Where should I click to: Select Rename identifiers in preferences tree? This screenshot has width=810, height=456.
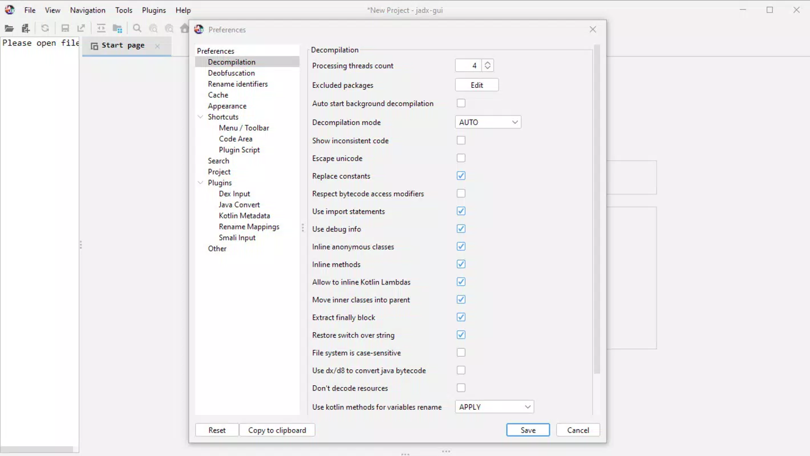pyautogui.click(x=238, y=84)
